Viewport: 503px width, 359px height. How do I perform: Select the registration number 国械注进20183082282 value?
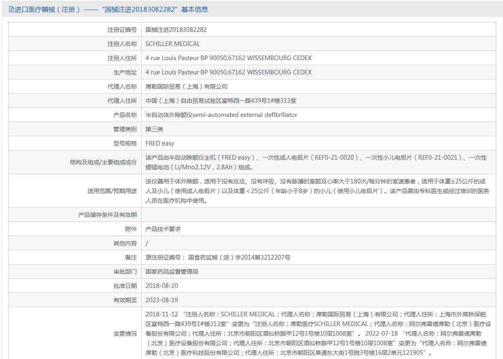pyautogui.click(x=176, y=30)
